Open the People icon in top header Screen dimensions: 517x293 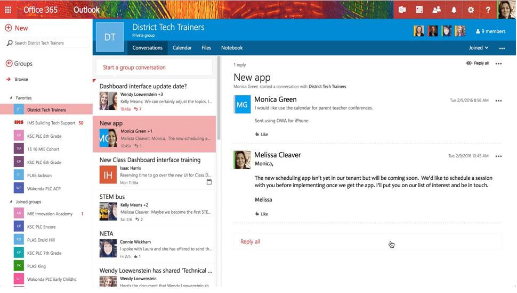(x=437, y=10)
